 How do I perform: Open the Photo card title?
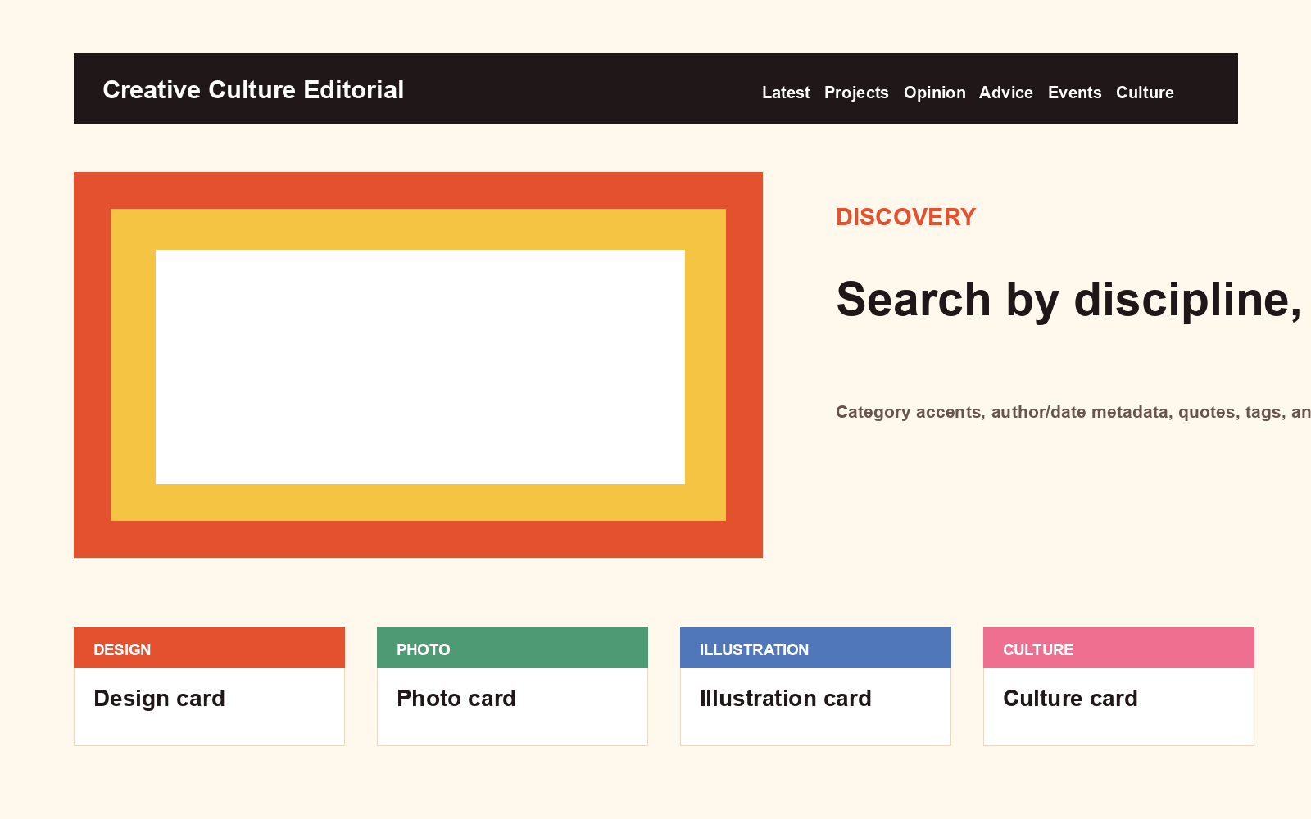456,699
